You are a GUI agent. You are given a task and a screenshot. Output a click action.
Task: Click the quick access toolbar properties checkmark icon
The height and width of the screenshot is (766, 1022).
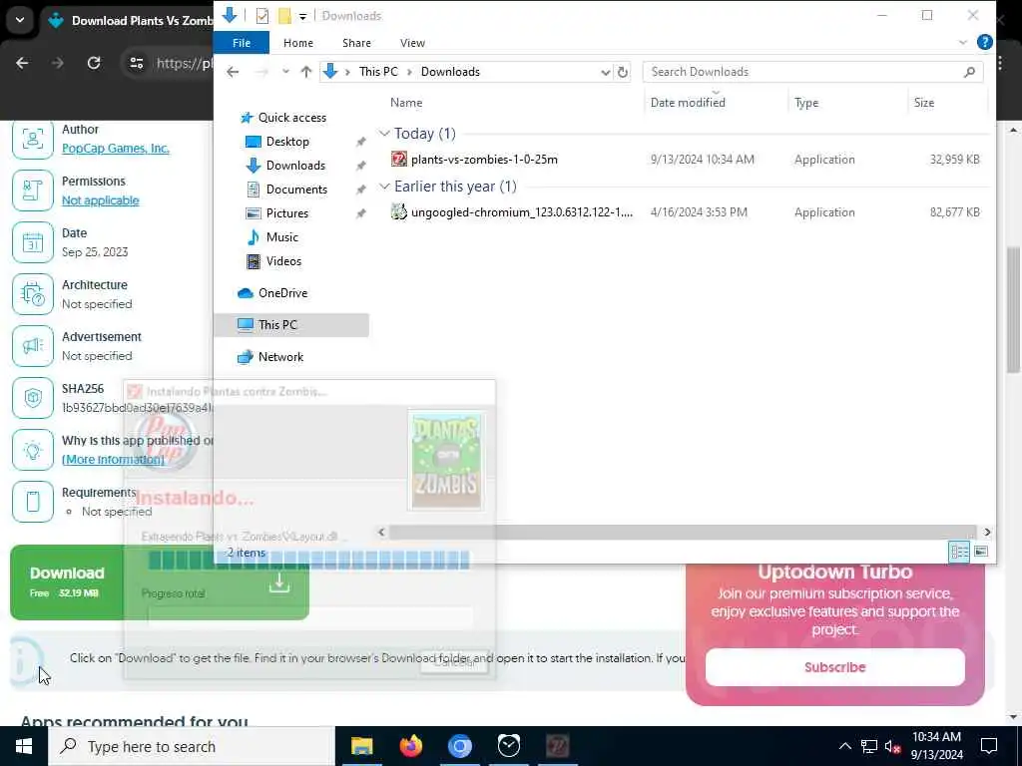[262, 16]
